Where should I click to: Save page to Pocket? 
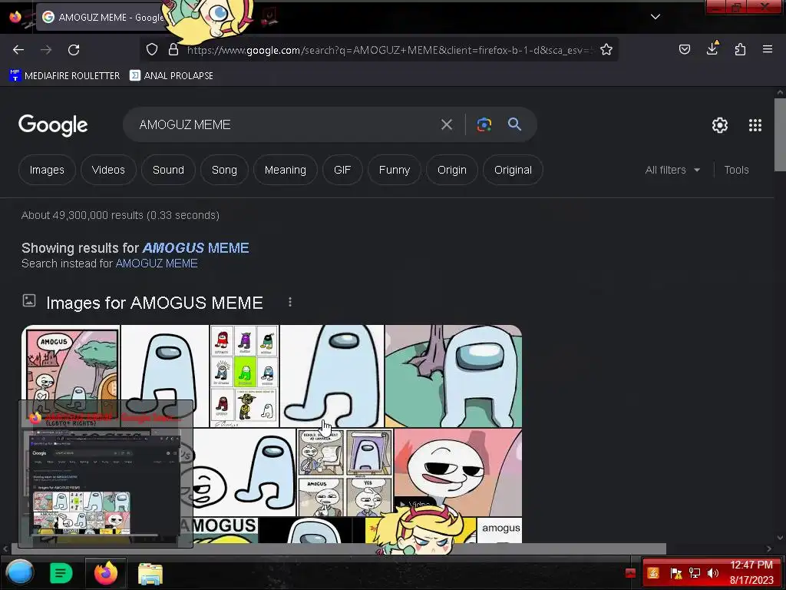[x=684, y=49]
